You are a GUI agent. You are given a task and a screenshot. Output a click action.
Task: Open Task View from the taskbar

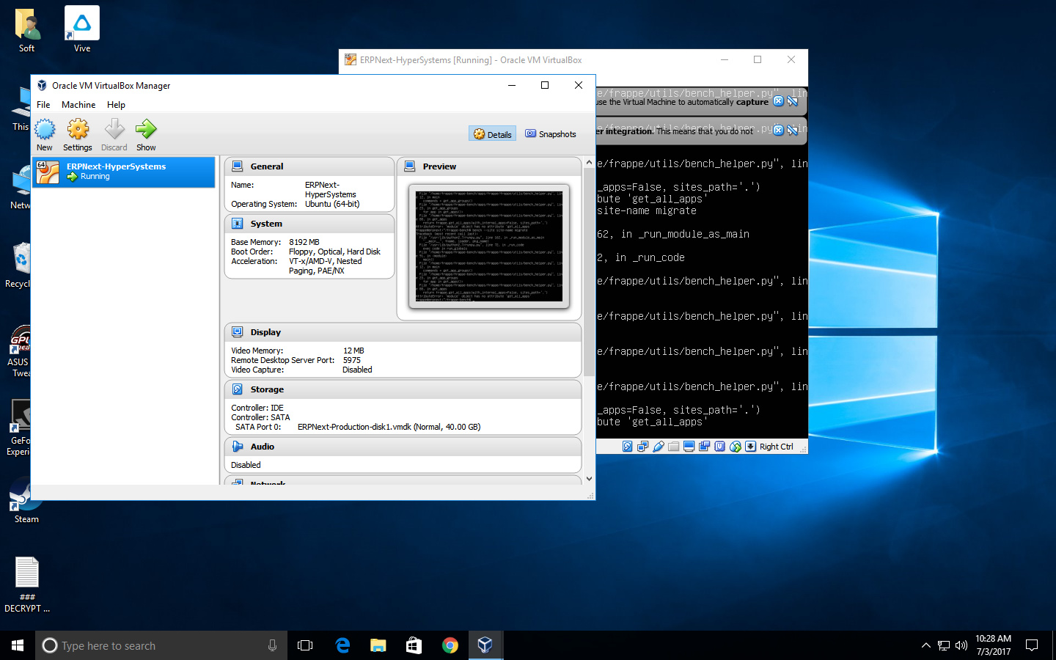pyautogui.click(x=305, y=645)
